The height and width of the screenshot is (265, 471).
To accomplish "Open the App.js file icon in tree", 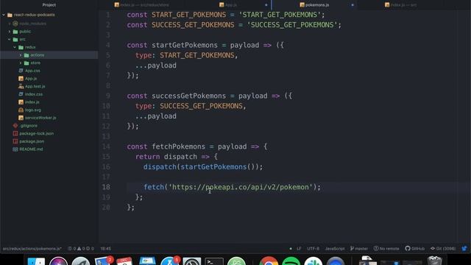I will click(x=21, y=79).
